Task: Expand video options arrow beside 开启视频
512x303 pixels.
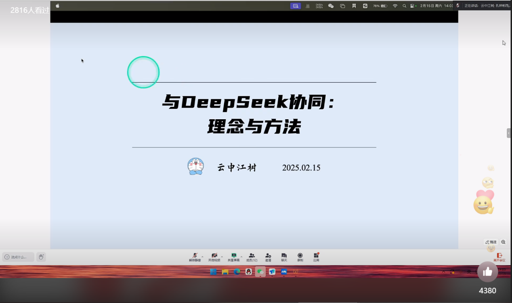Action: coord(222,256)
